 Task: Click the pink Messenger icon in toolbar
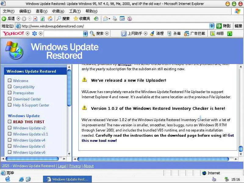[x=130, y=19]
